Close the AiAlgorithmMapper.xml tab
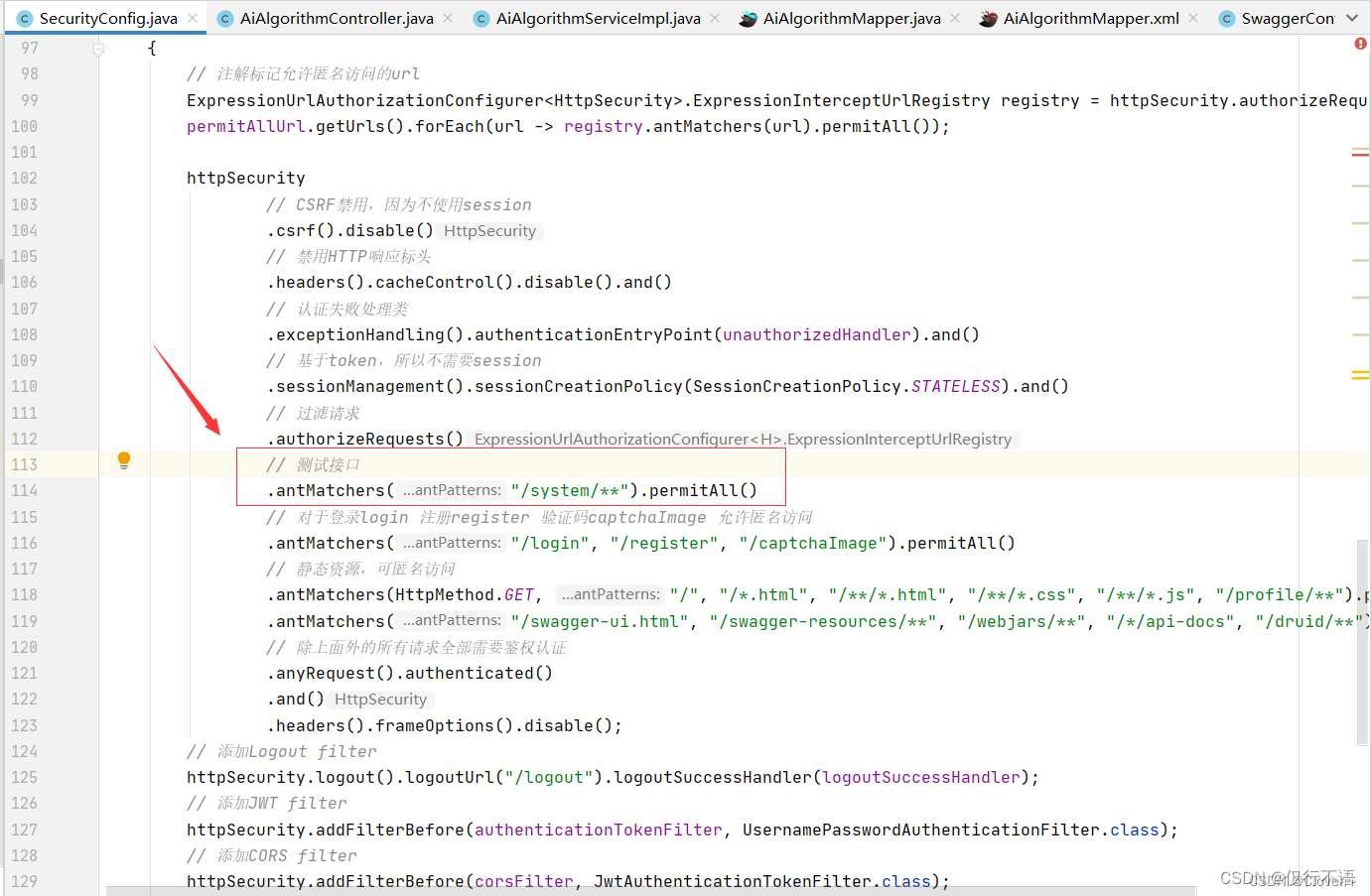 pyautogui.click(x=1193, y=18)
